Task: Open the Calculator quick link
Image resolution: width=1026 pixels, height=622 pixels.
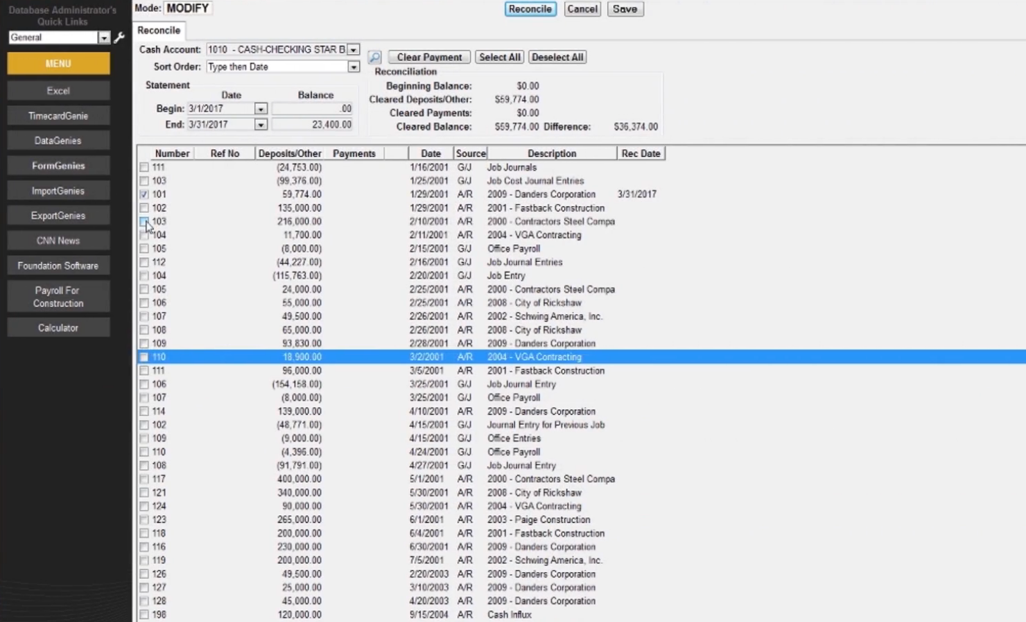Action: click(x=58, y=327)
